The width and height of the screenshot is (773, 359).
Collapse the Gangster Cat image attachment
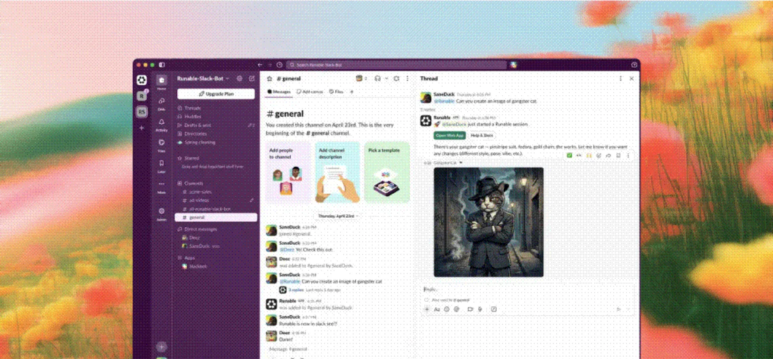coord(461,162)
